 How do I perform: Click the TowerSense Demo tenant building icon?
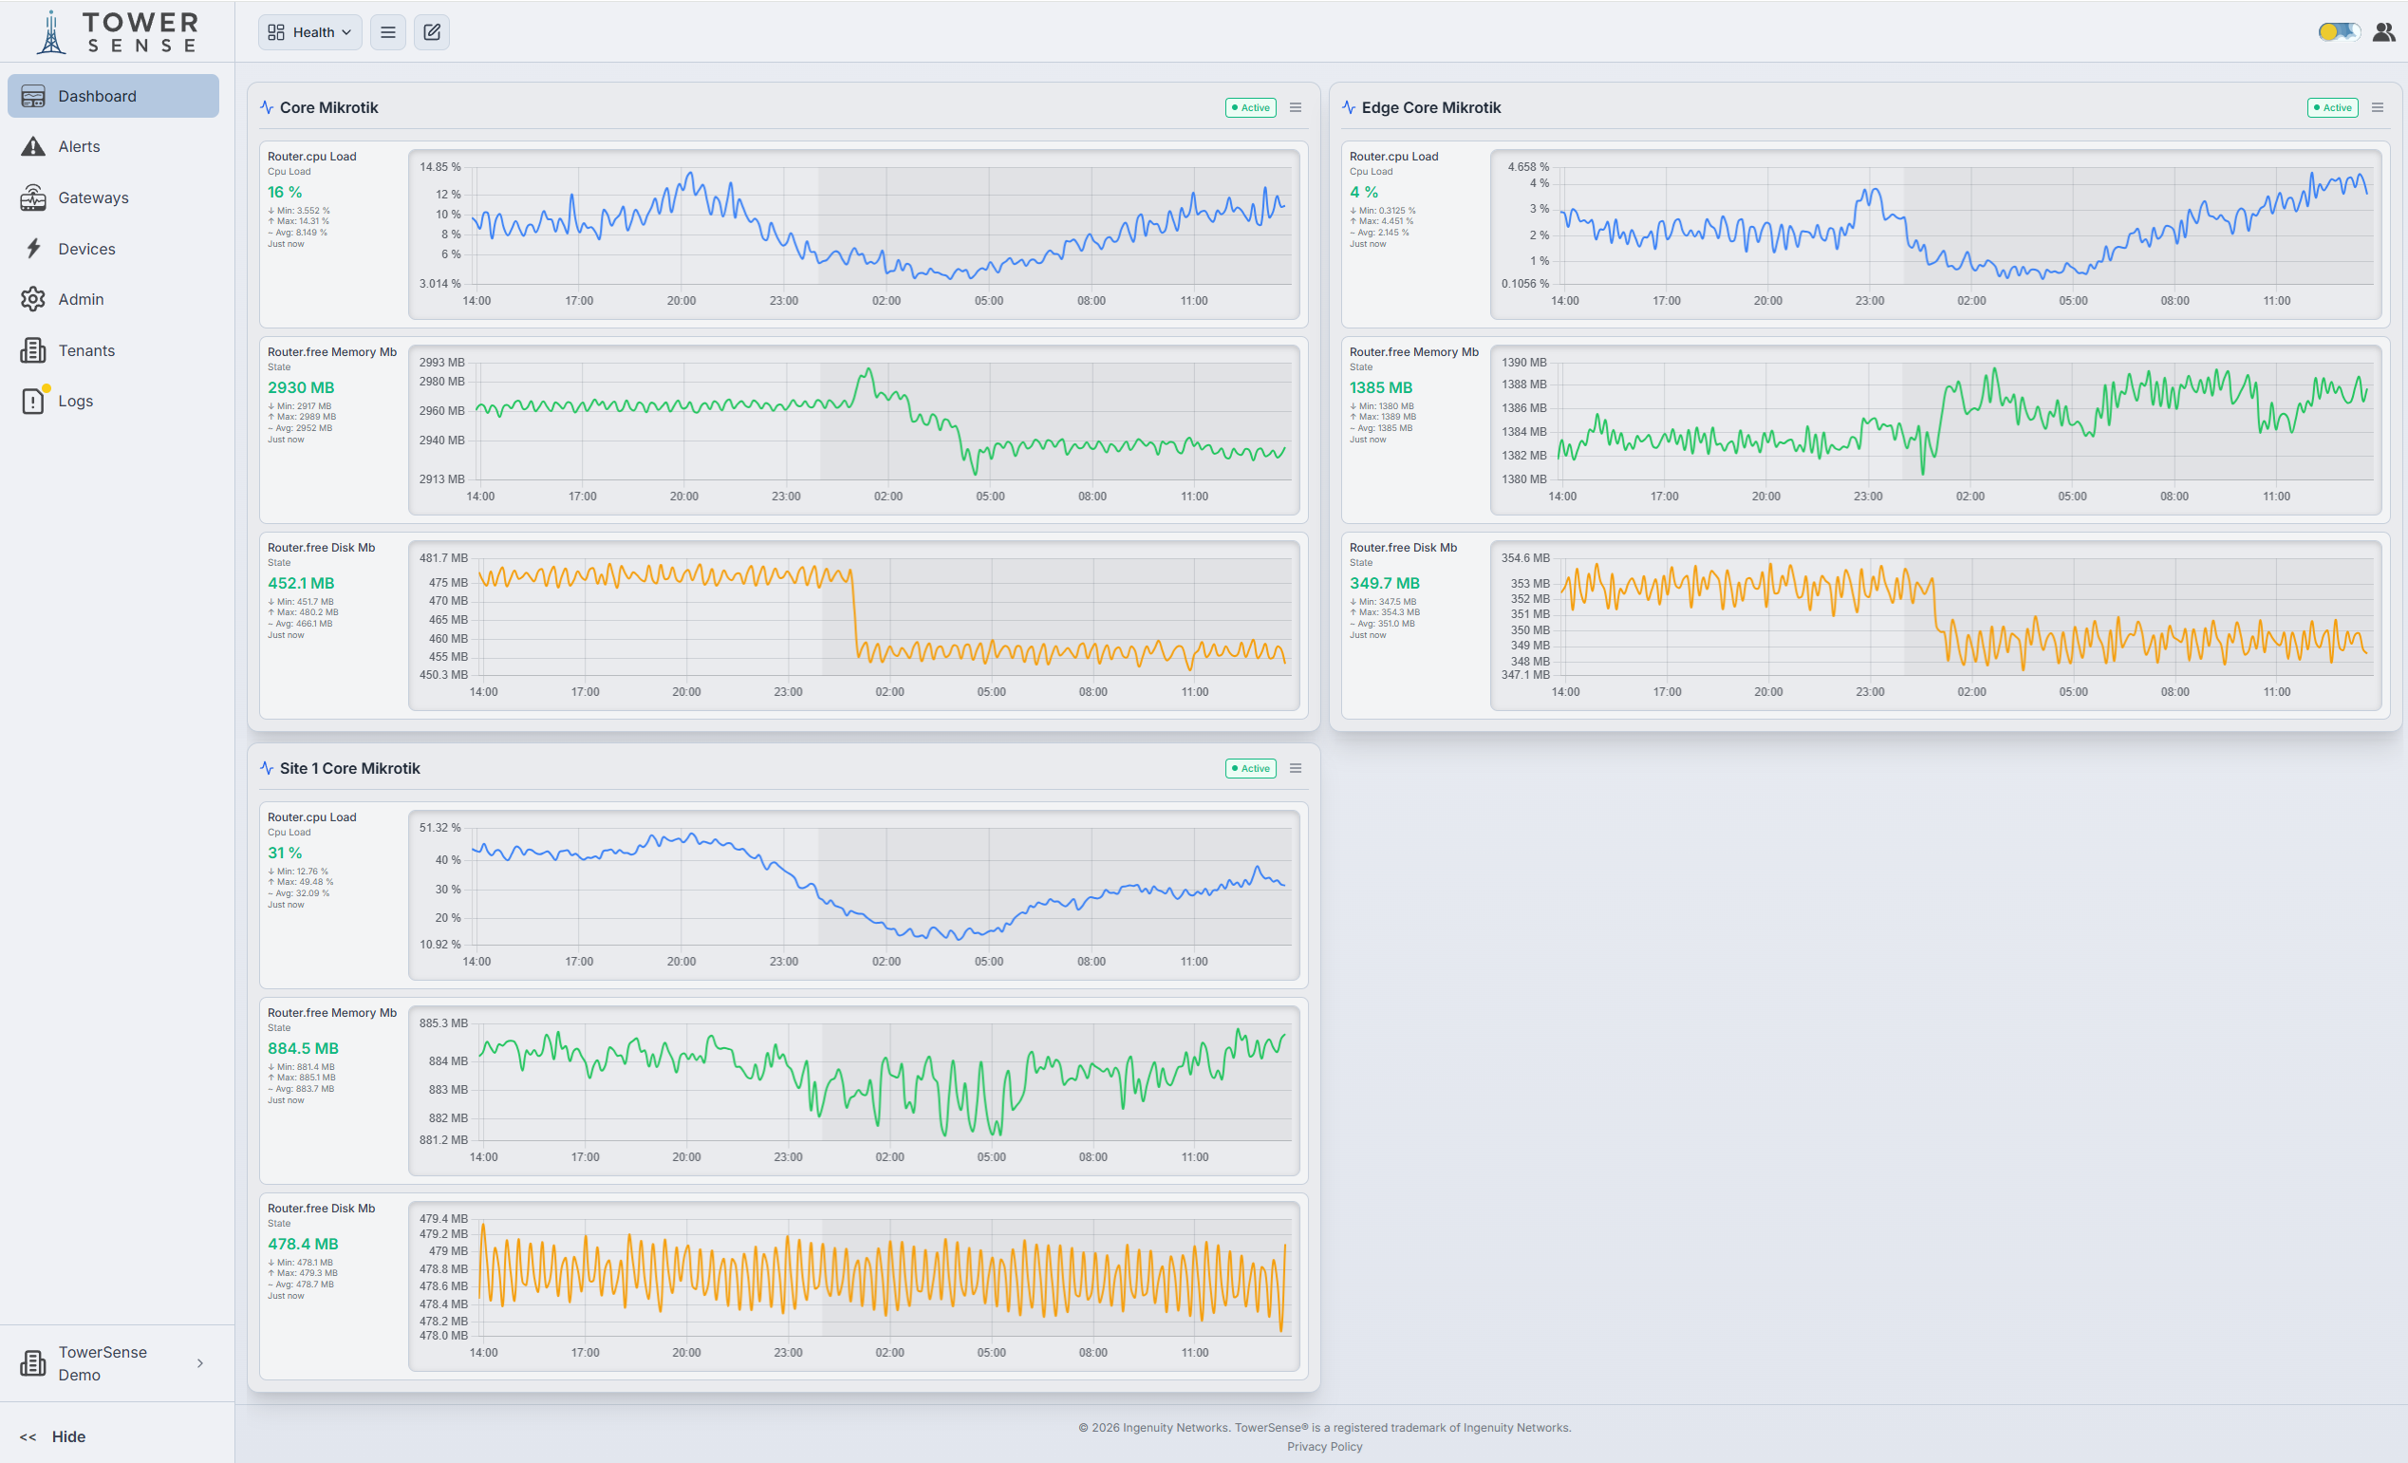click(33, 1363)
